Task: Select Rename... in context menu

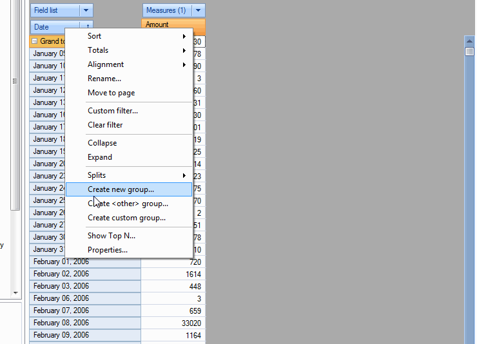Action: point(104,79)
